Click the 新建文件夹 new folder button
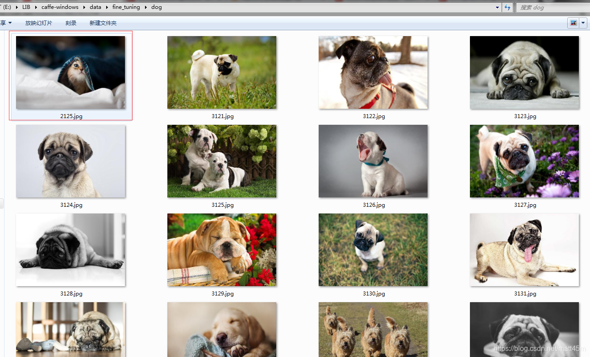Viewport: 590px width, 357px height. click(x=103, y=23)
